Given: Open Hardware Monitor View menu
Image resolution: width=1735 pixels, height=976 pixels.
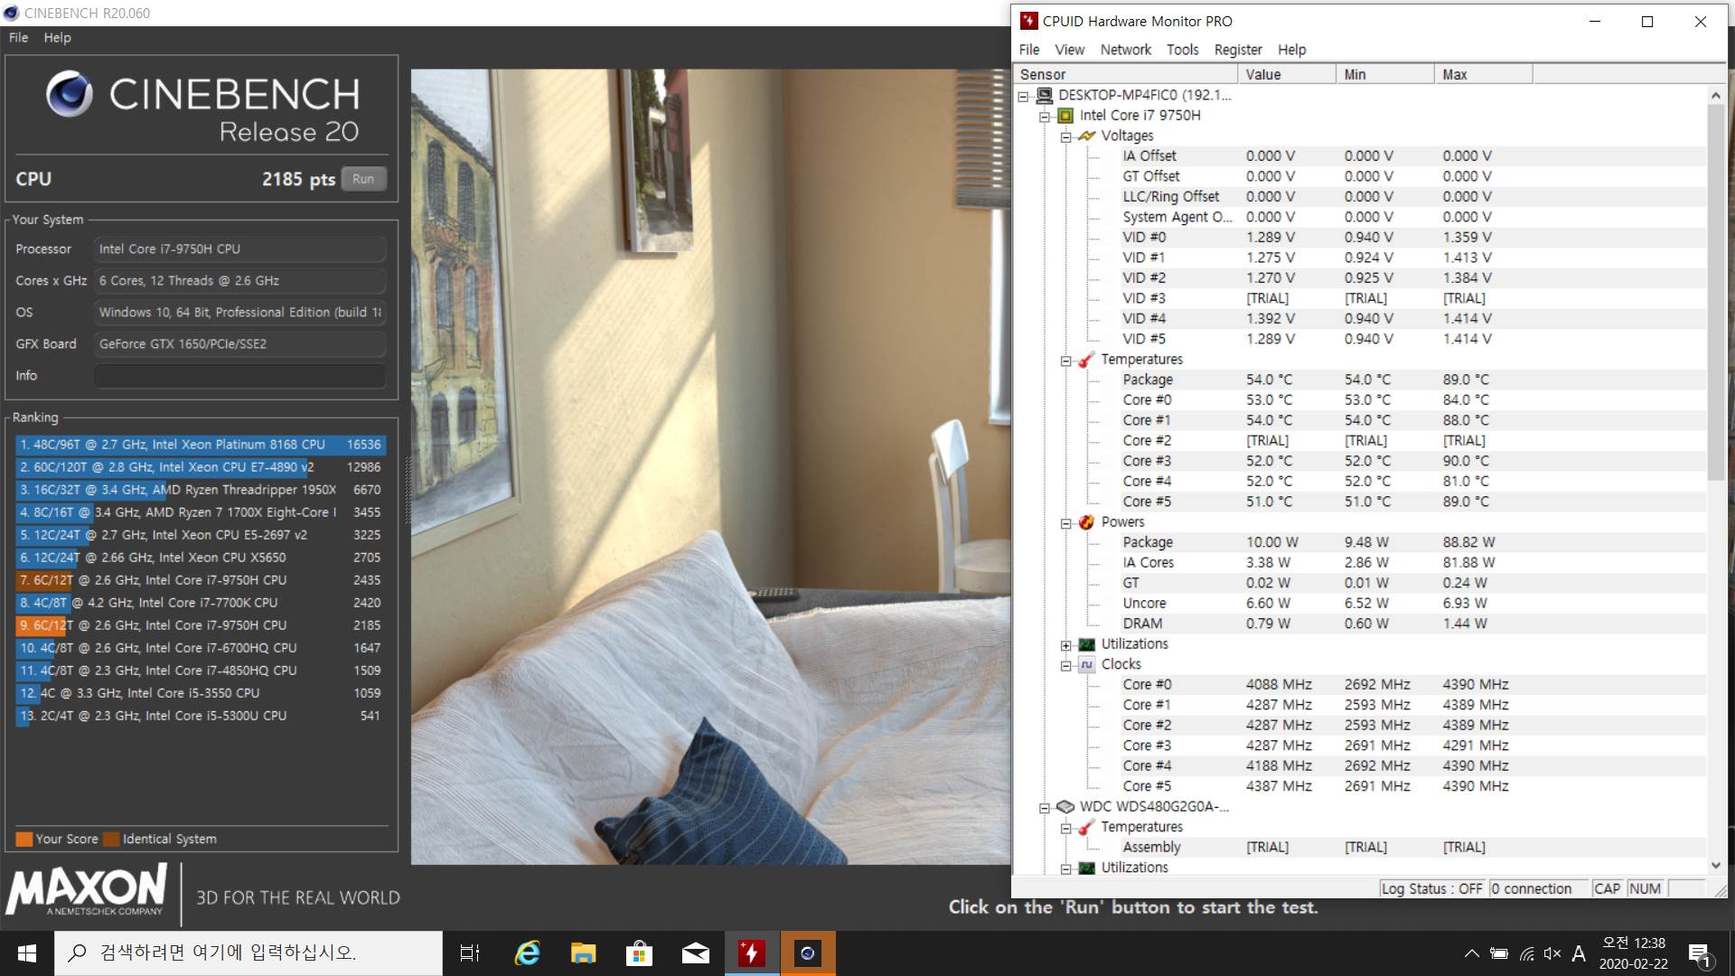Looking at the screenshot, I should pos(1069,50).
